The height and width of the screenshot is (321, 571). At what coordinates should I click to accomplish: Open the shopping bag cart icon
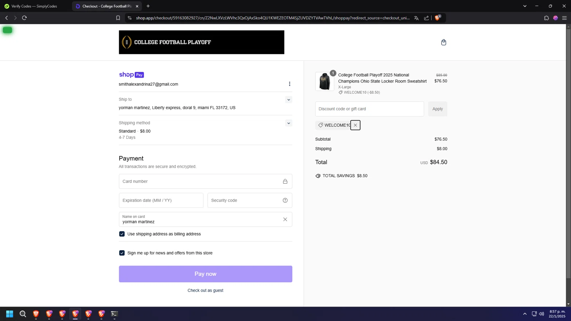pyautogui.click(x=443, y=42)
